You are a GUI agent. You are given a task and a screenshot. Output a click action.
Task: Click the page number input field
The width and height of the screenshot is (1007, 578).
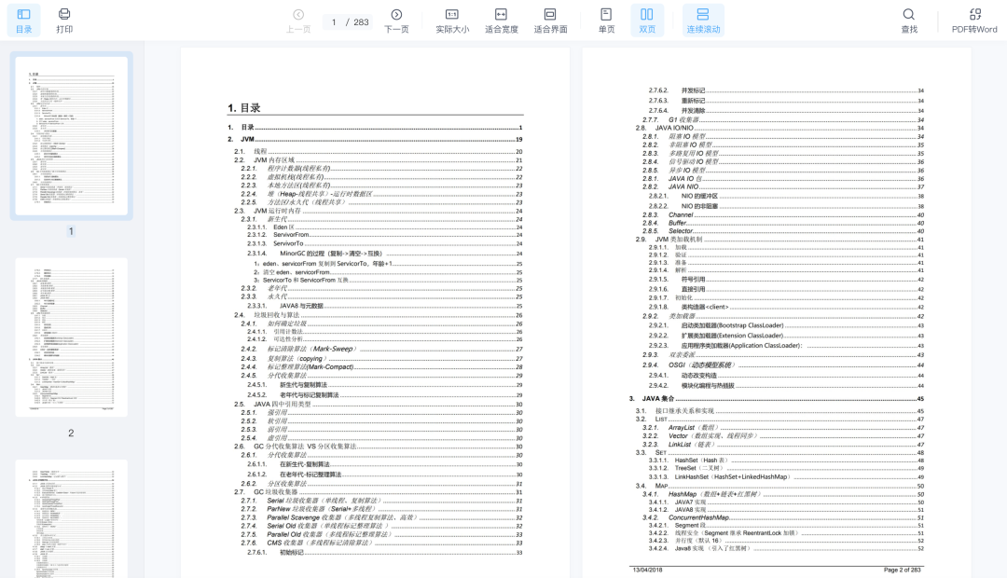point(334,21)
